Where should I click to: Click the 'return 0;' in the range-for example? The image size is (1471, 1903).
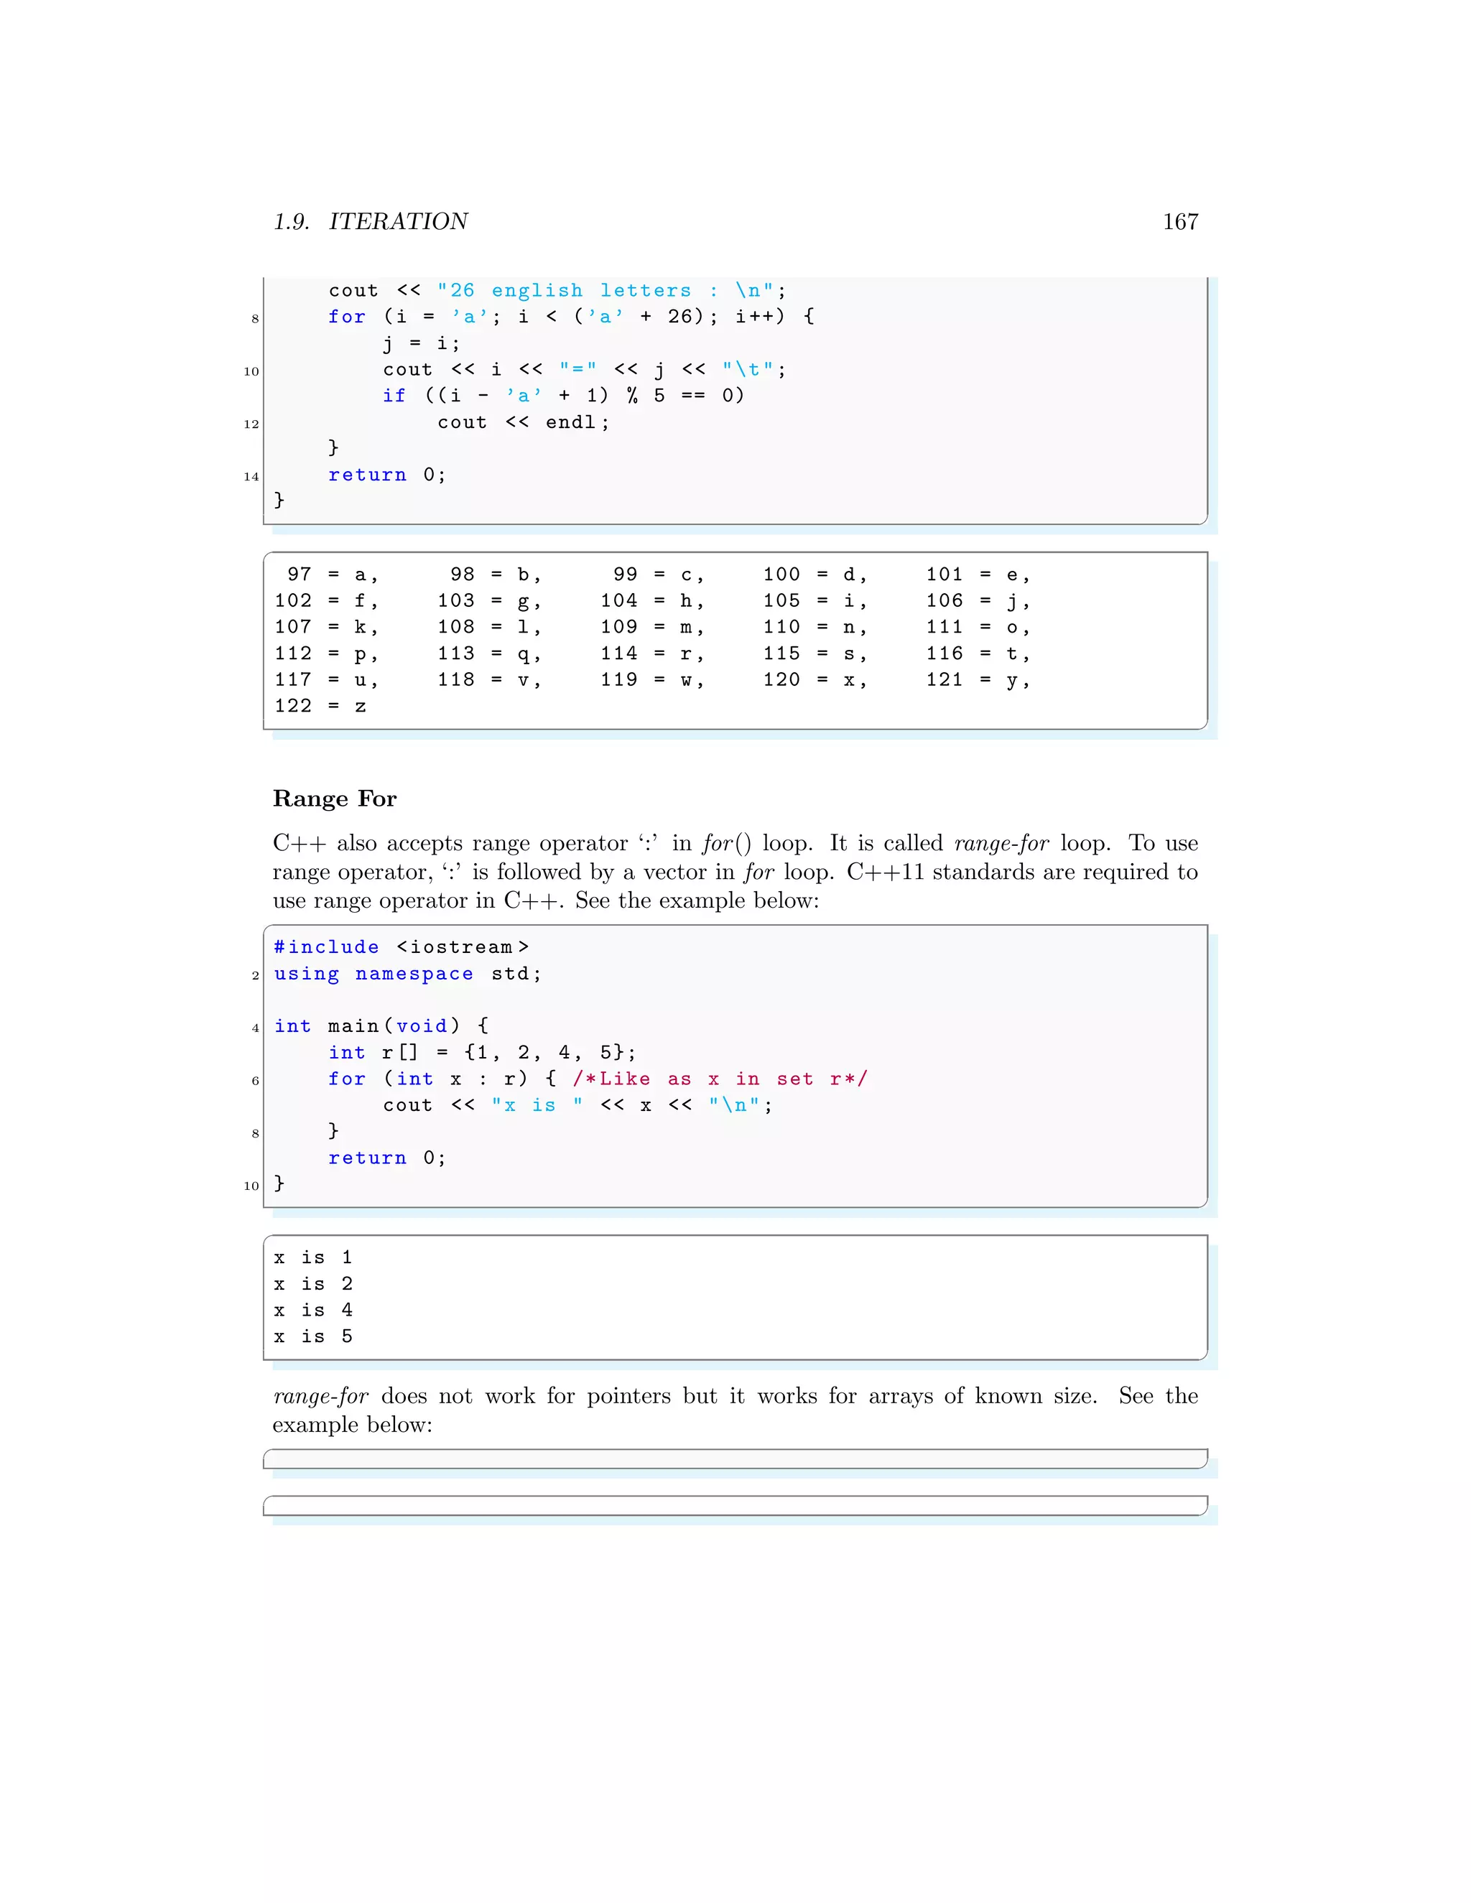coord(387,1158)
